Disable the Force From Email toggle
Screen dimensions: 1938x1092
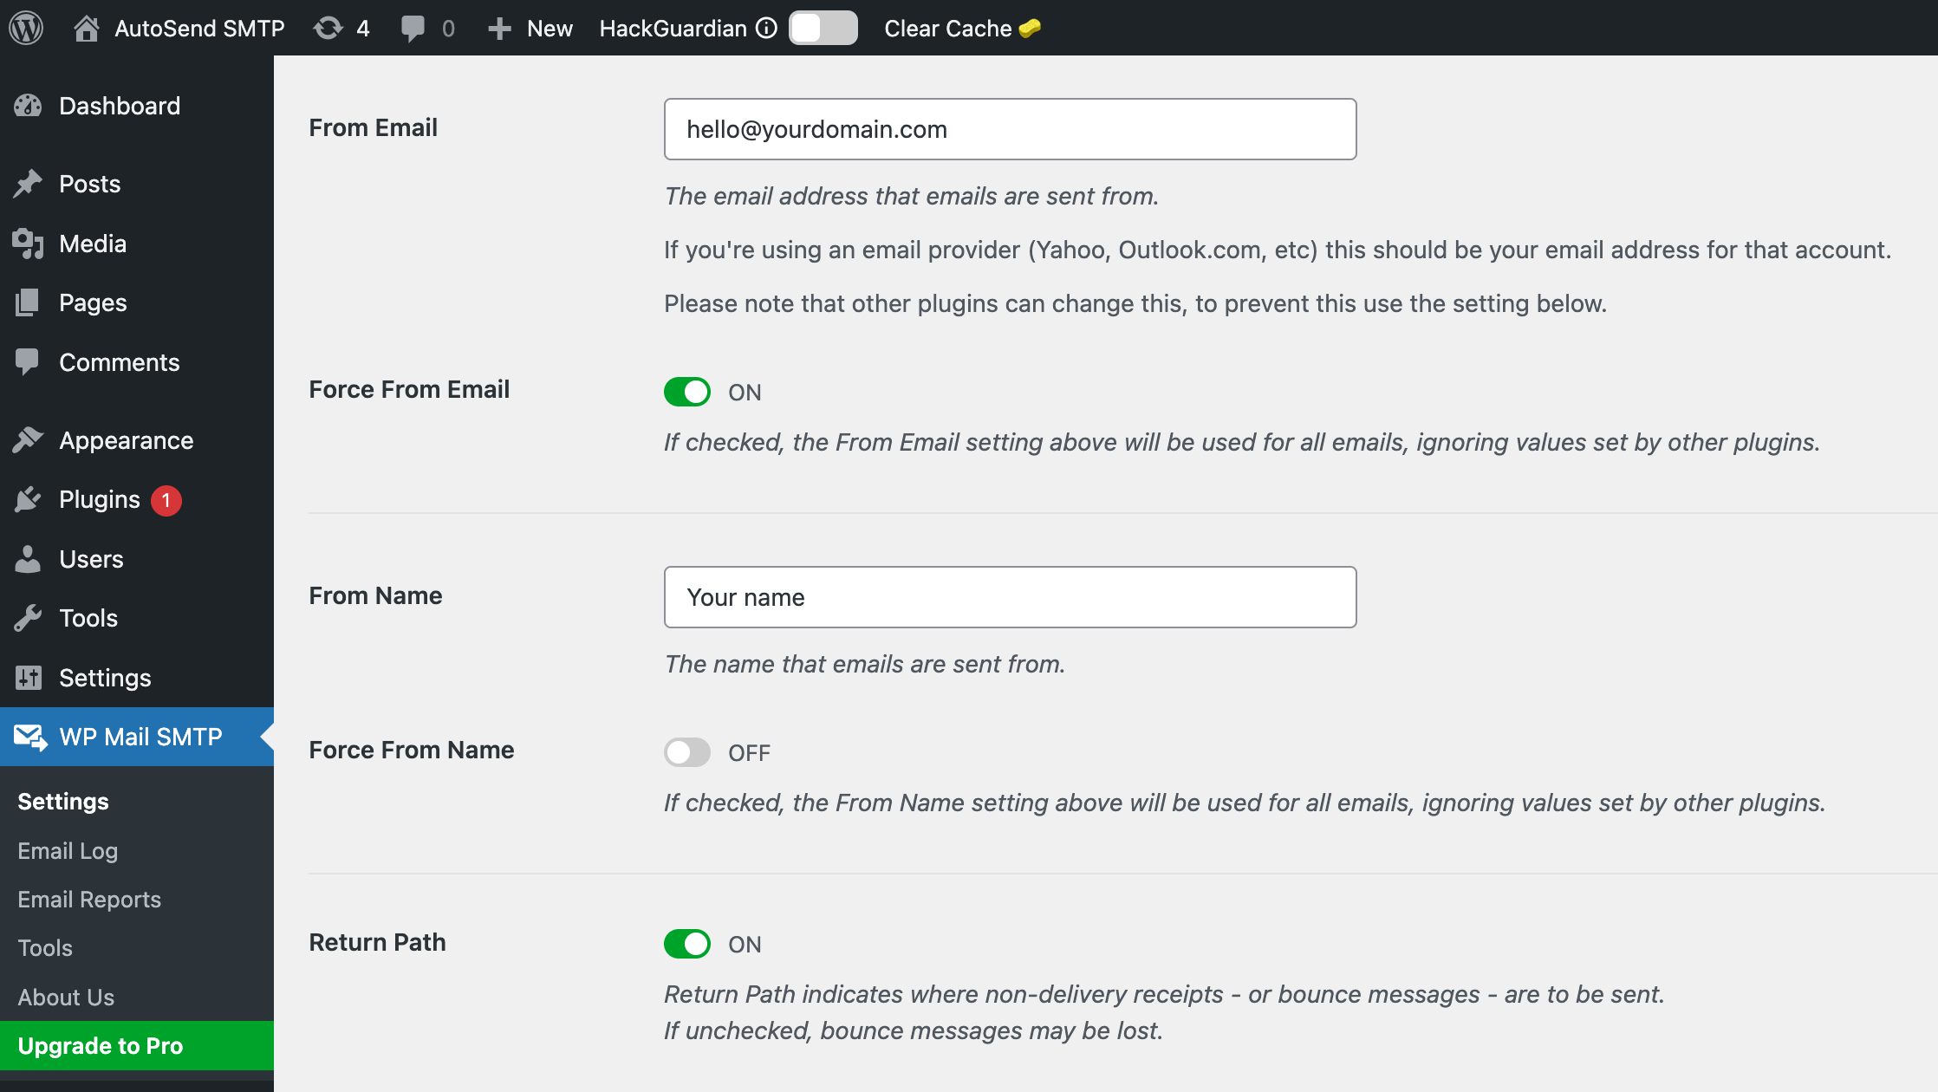coord(686,392)
